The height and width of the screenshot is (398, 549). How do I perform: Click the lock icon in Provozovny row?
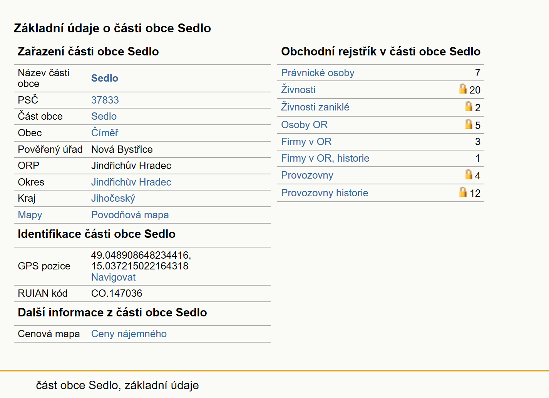468,174
